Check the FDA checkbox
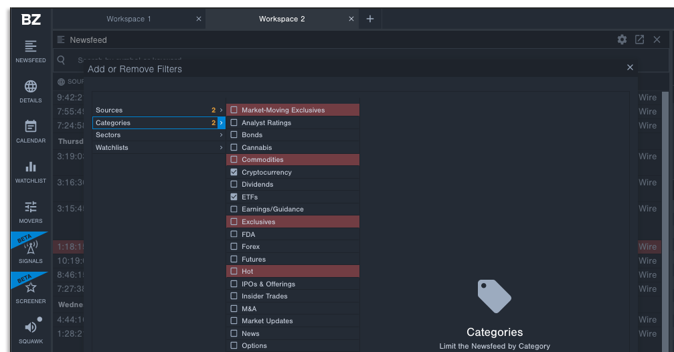 pos(234,234)
